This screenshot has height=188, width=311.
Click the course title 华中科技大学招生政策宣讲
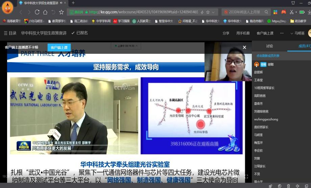(44, 33)
